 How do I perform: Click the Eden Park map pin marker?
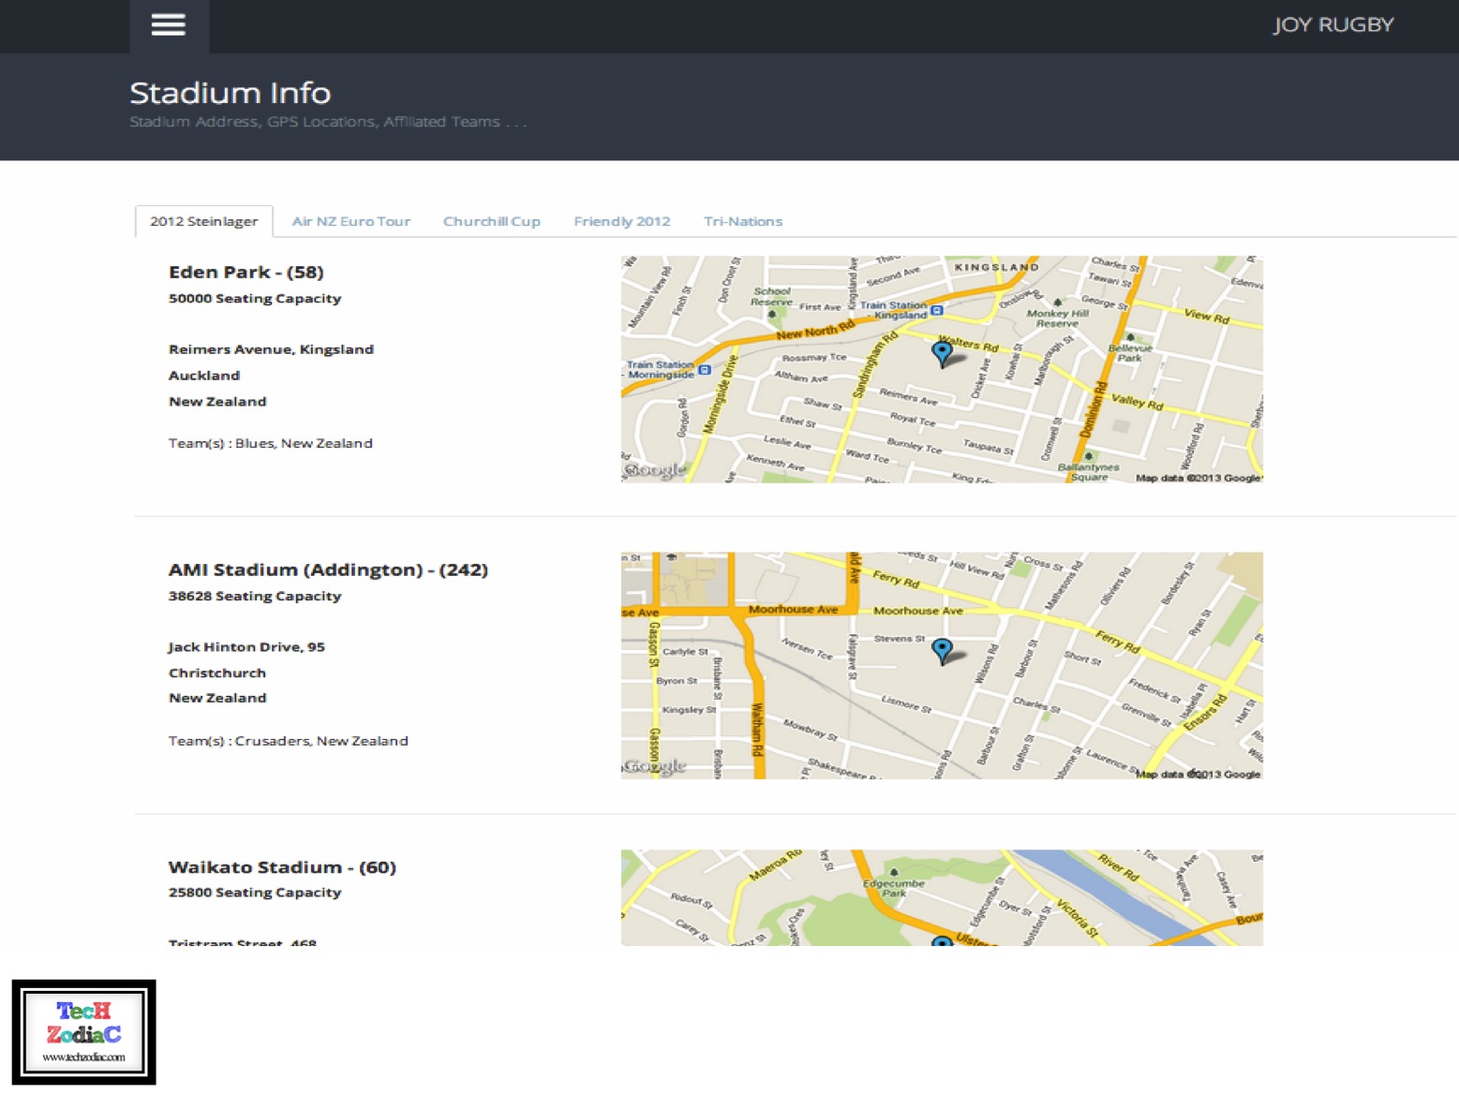[943, 353]
